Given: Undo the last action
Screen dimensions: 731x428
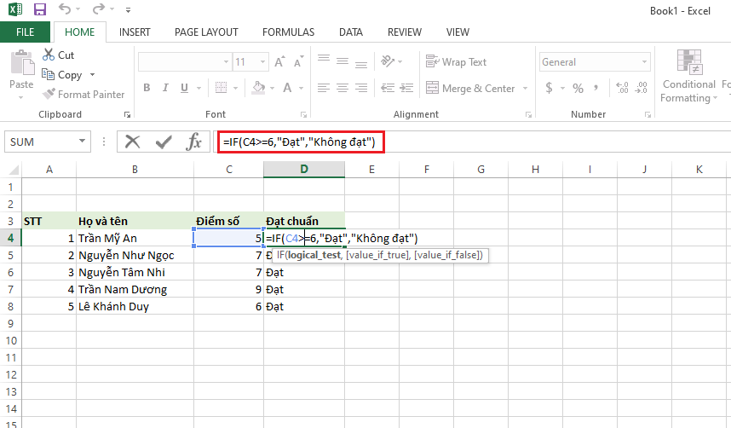Looking at the screenshot, I should (65, 9).
